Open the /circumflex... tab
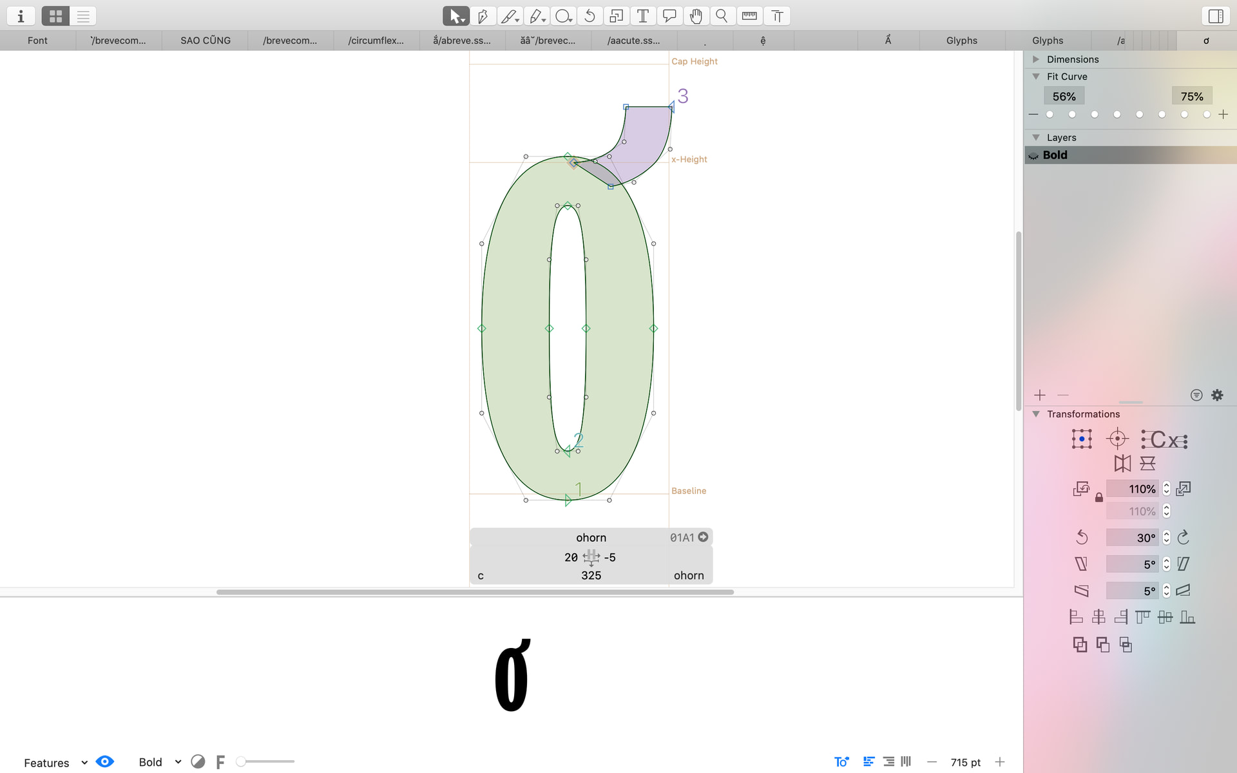Image resolution: width=1237 pixels, height=773 pixels. [x=376, y=41]
